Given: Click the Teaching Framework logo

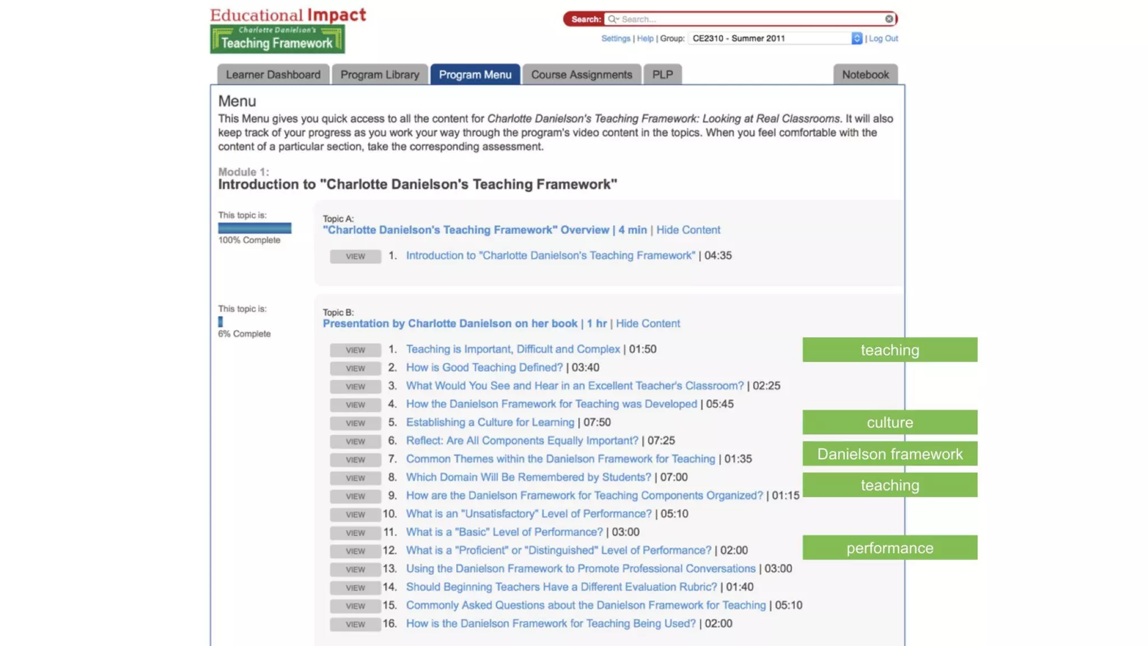Looking at the screenshot, I should point(277,39).
